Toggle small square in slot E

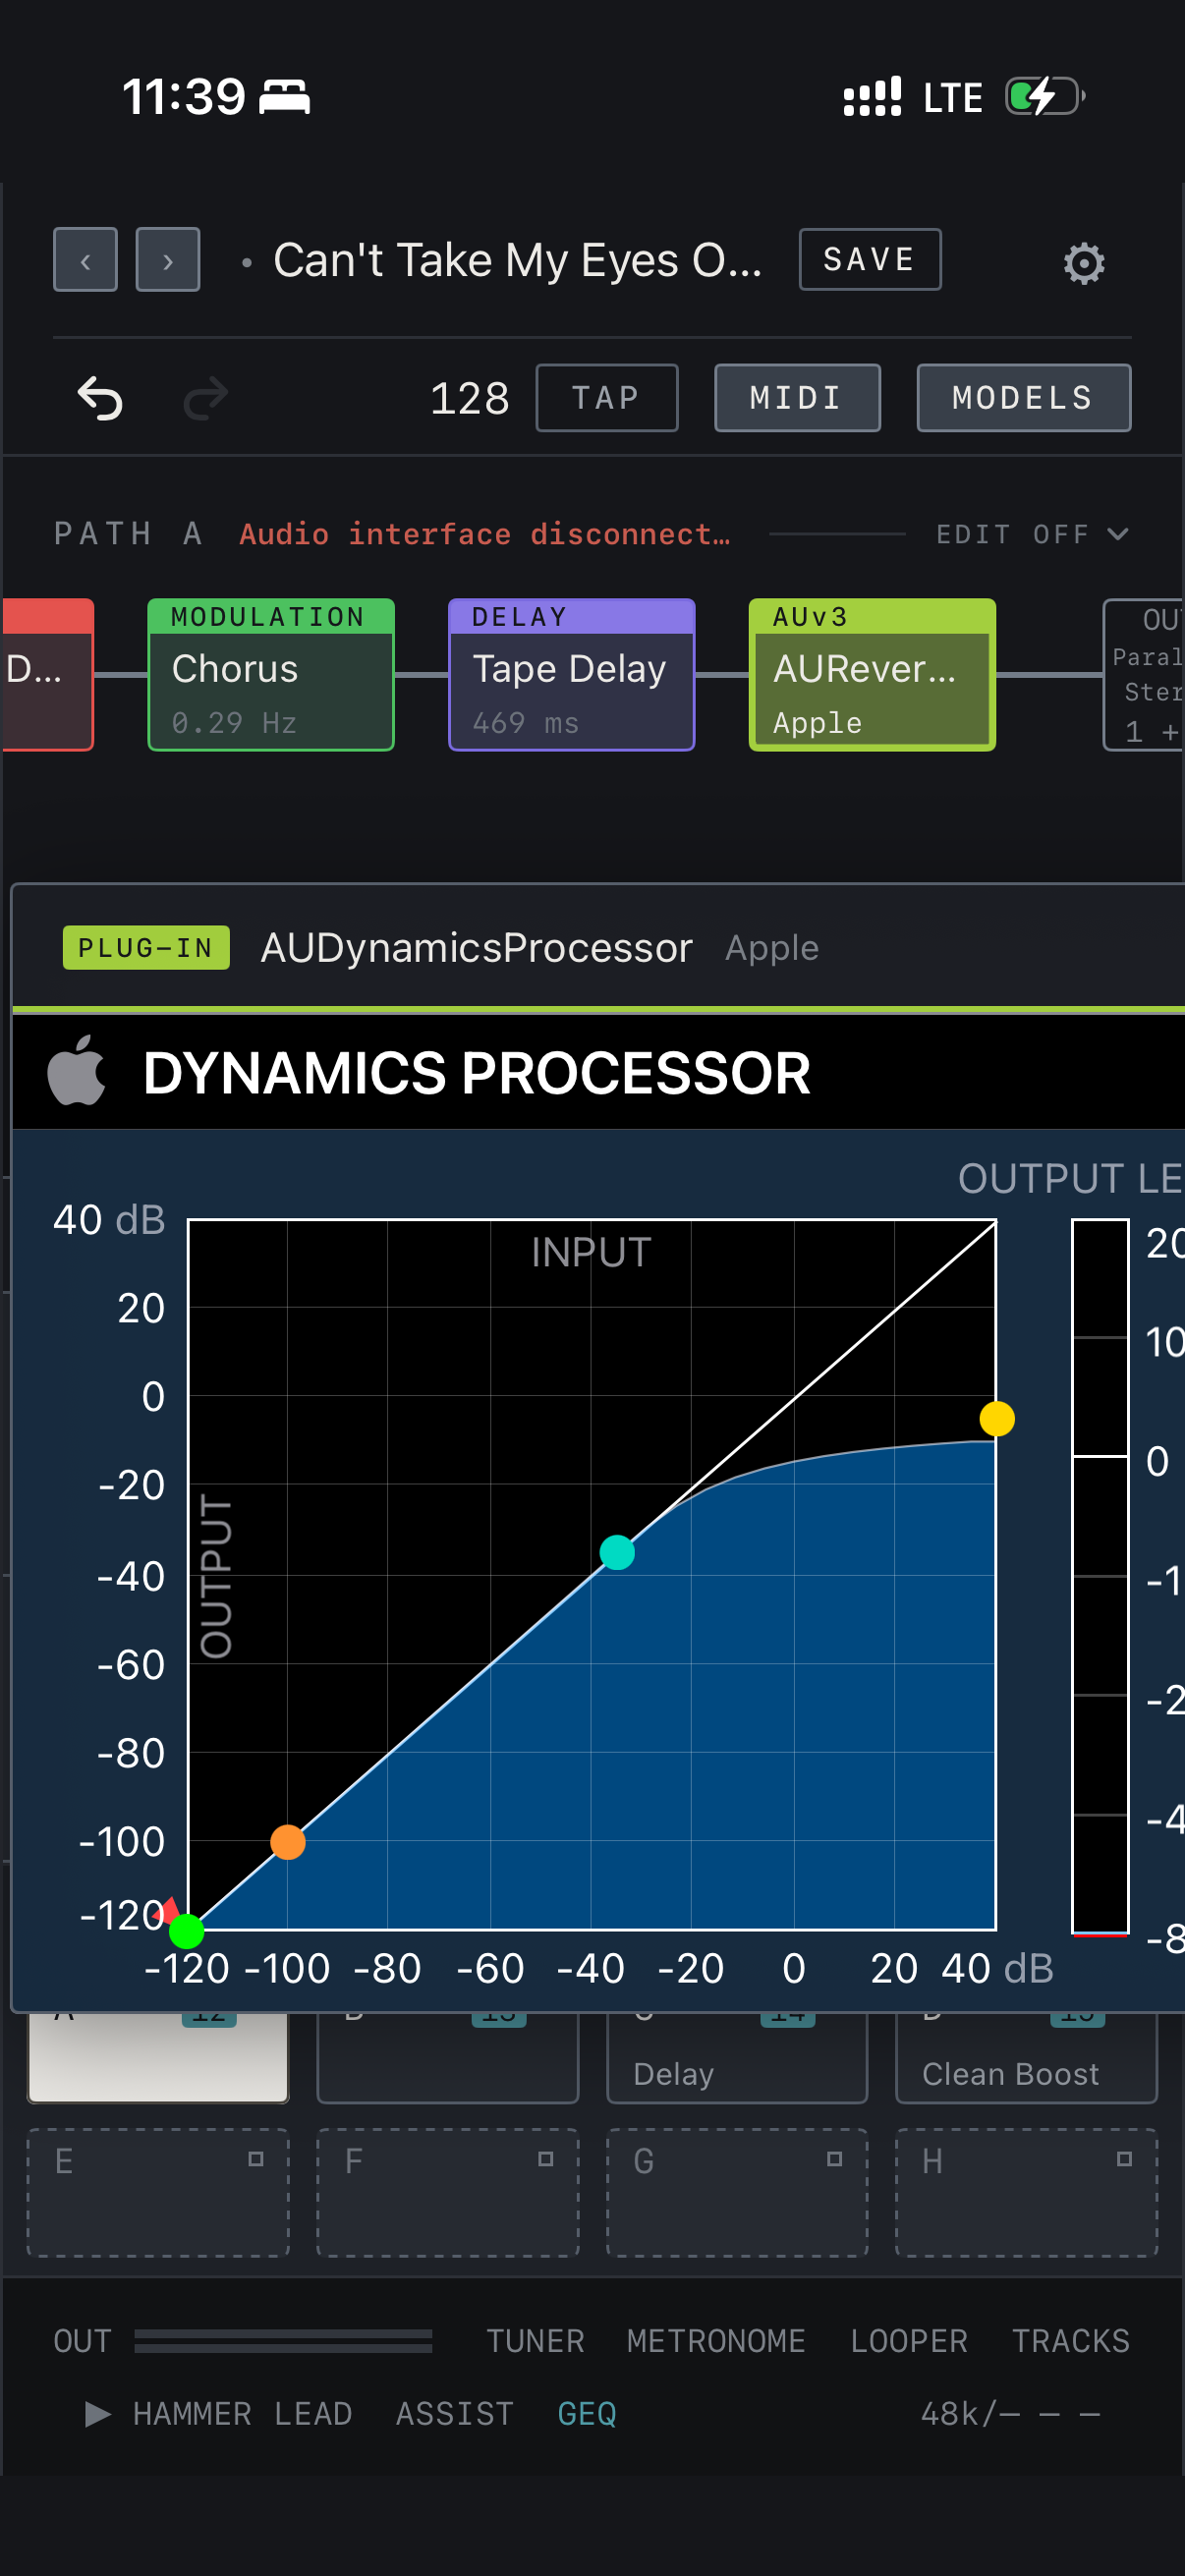pos(256,2159)
